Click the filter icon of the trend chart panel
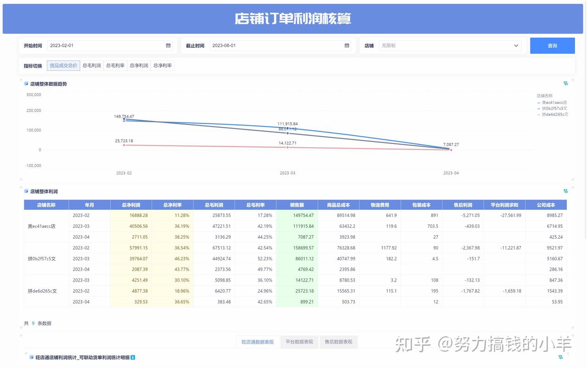 pyautogui.click(x=566, y=84)
